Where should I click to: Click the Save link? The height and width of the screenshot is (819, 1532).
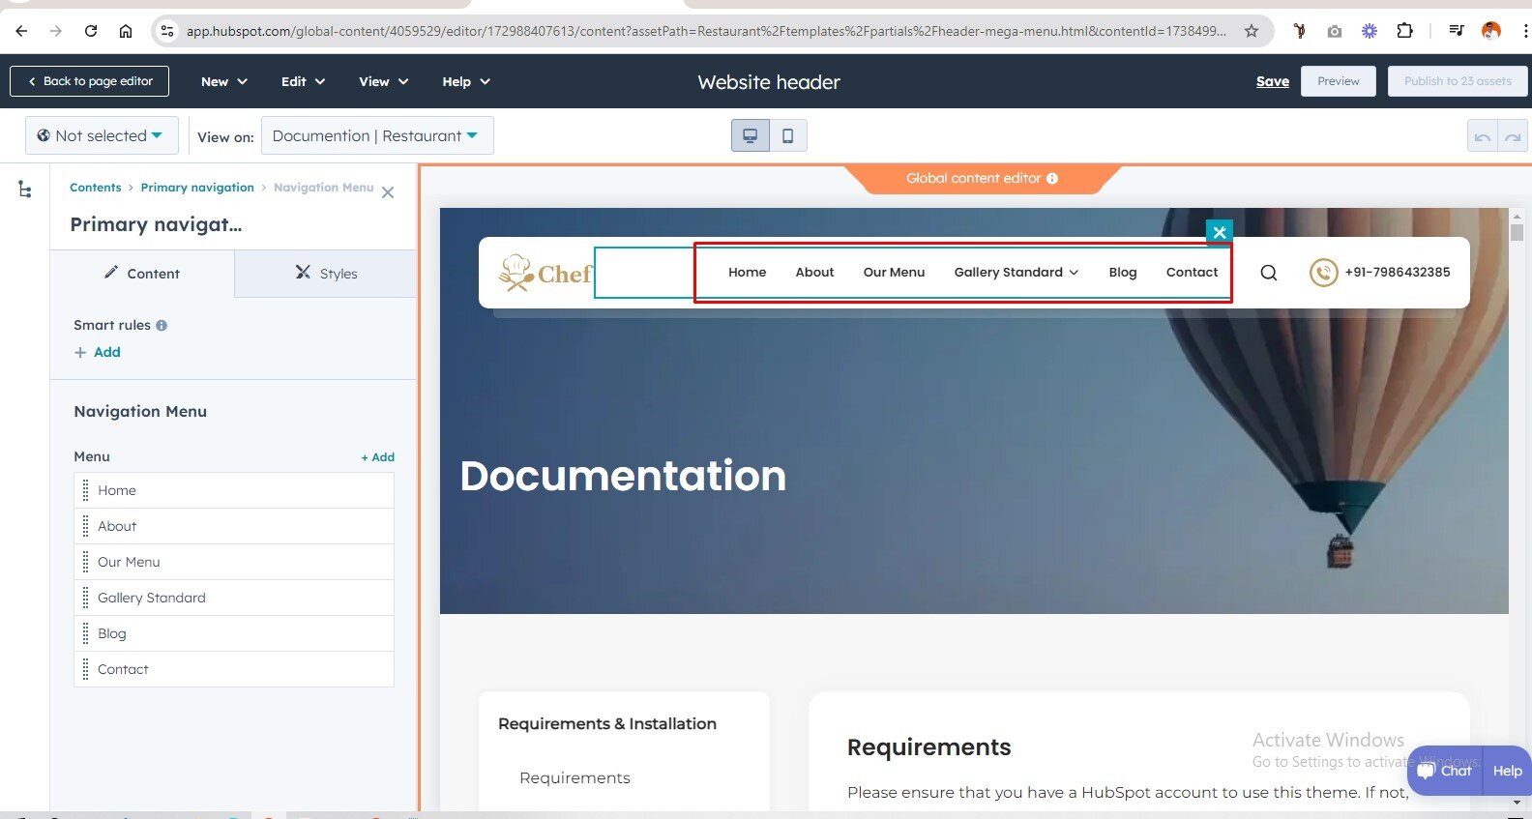coord(1272,81)
